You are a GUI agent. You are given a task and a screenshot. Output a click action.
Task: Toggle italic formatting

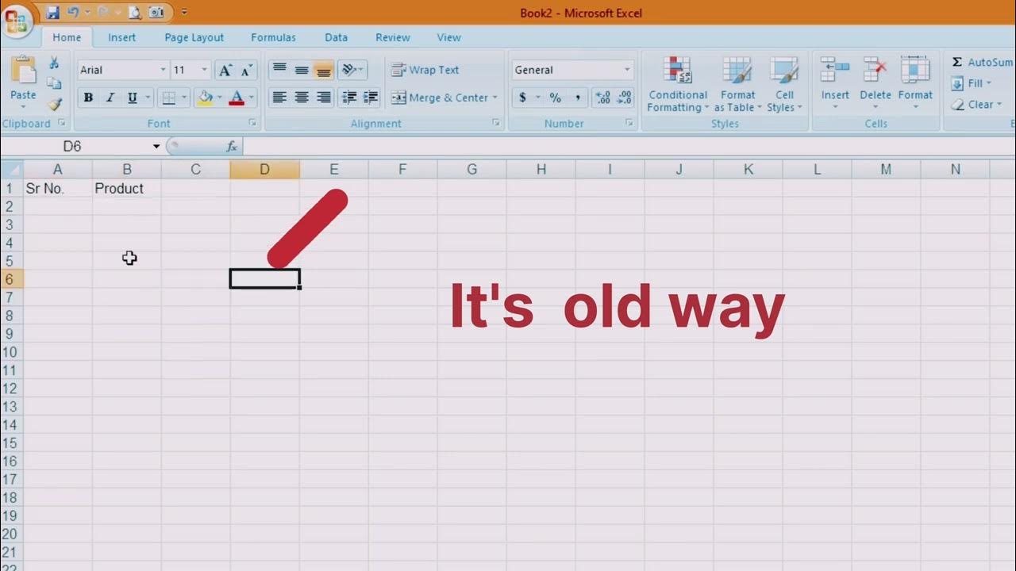110,98
